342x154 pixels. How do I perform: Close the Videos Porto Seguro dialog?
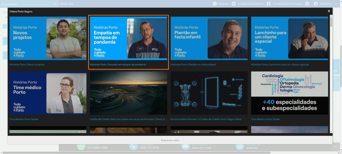(329, 11)
